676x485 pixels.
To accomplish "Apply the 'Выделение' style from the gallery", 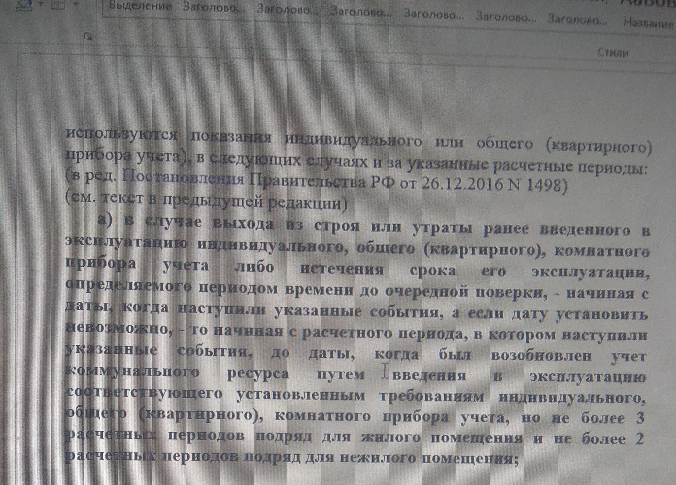I will point(140,6).
